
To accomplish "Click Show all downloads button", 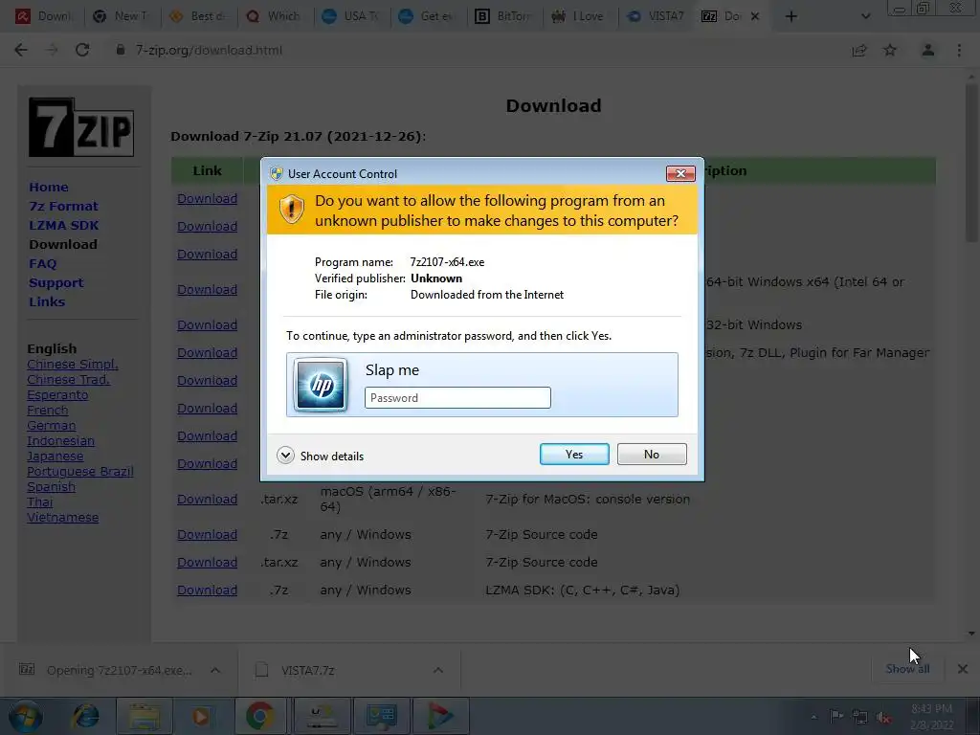I will 907,669.
